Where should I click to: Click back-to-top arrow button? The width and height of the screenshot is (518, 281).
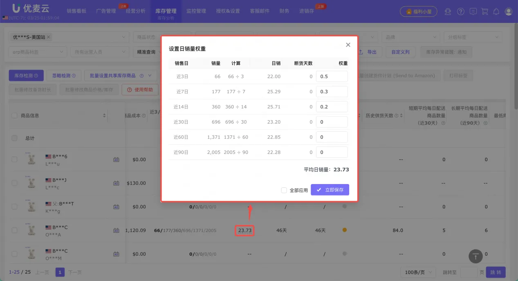(475, 256)
